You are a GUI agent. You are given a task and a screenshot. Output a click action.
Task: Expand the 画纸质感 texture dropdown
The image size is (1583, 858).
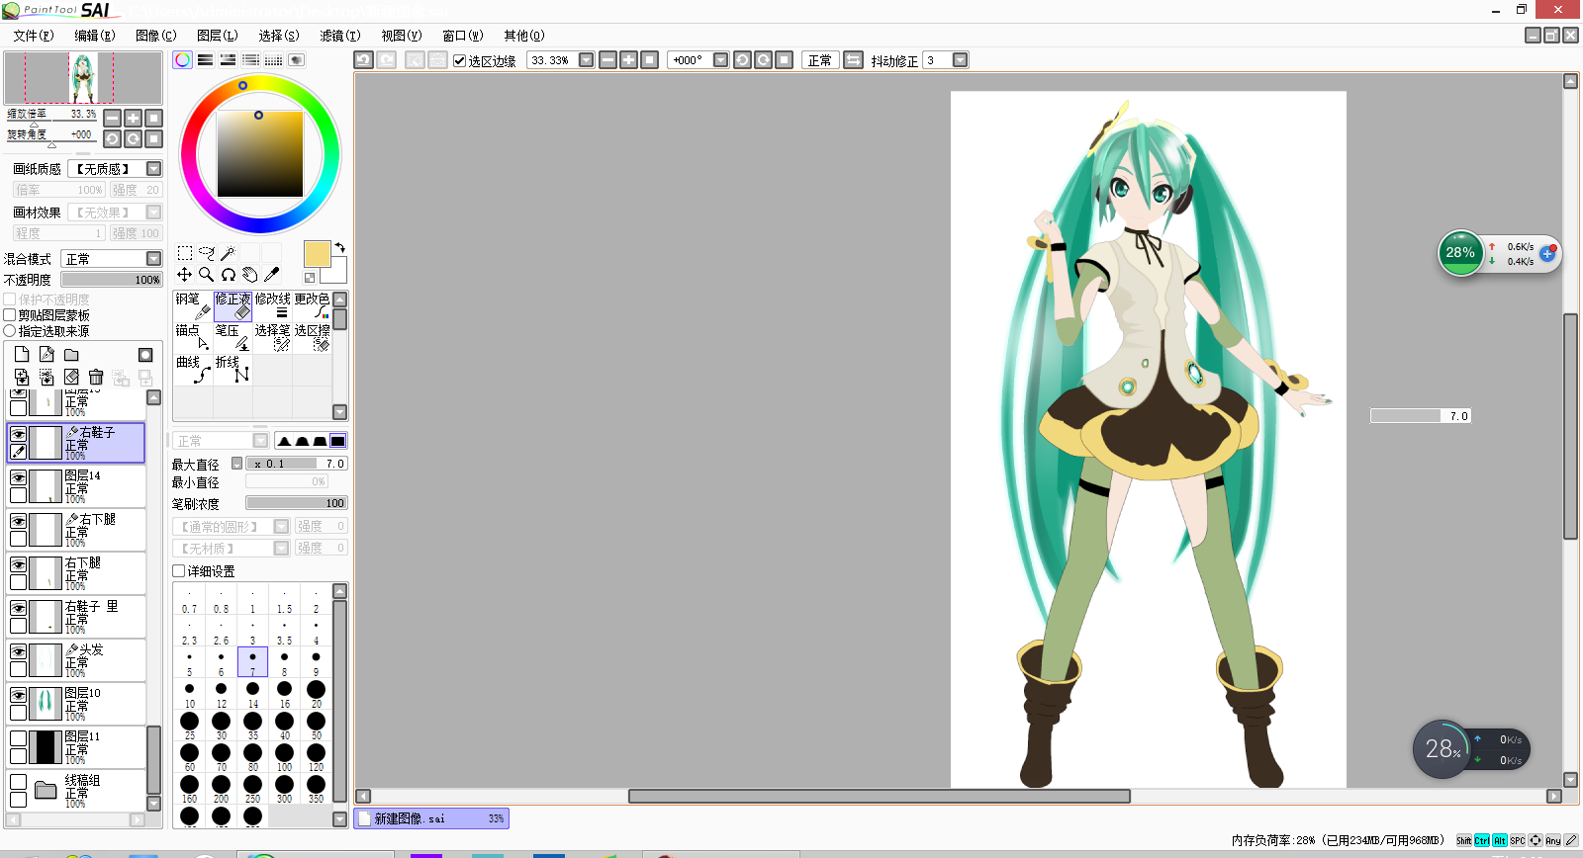click(x=153, y=169)
